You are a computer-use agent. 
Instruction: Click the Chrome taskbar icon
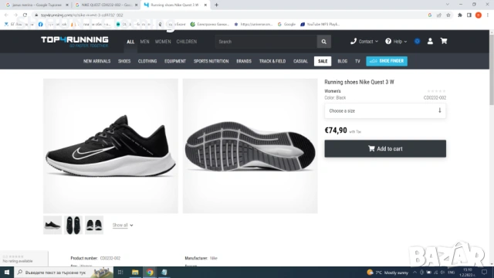coord(150,272)
